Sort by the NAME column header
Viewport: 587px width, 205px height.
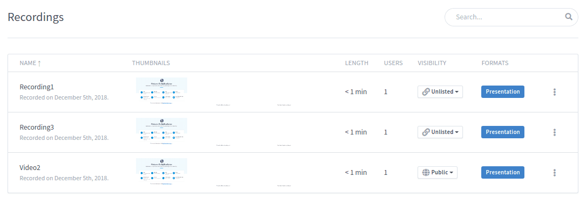(x=28, y=63)
